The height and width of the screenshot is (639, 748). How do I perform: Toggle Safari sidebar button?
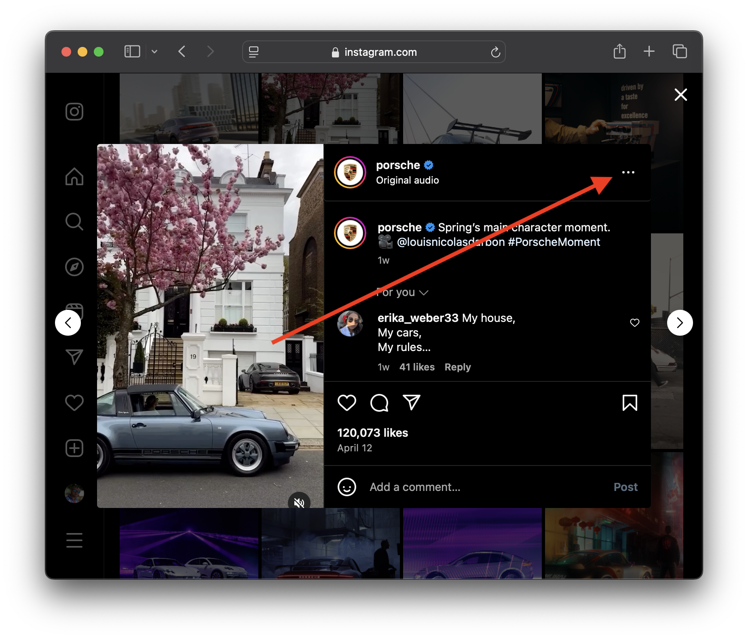pos(132,52)
